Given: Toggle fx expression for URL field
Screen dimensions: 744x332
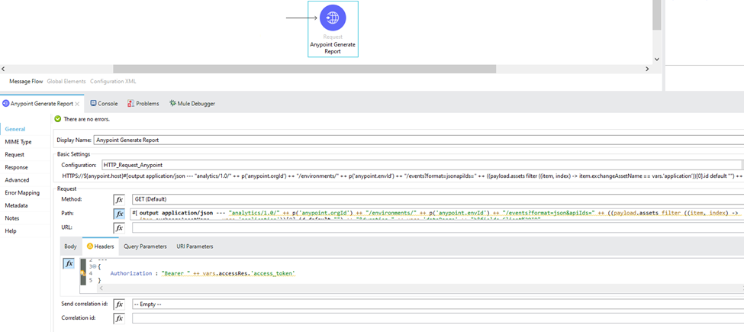Looking at the screenshot, I should coord(119,228).
